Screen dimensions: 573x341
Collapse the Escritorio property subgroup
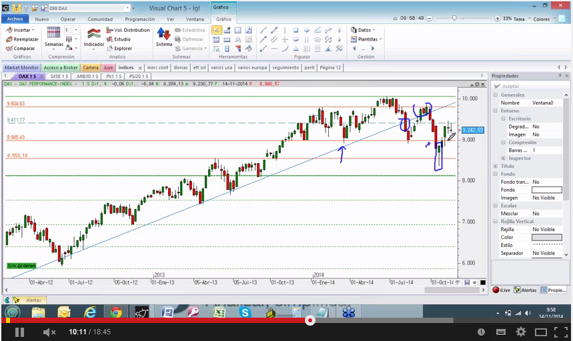pyautogui.click(x=503, y=119)
